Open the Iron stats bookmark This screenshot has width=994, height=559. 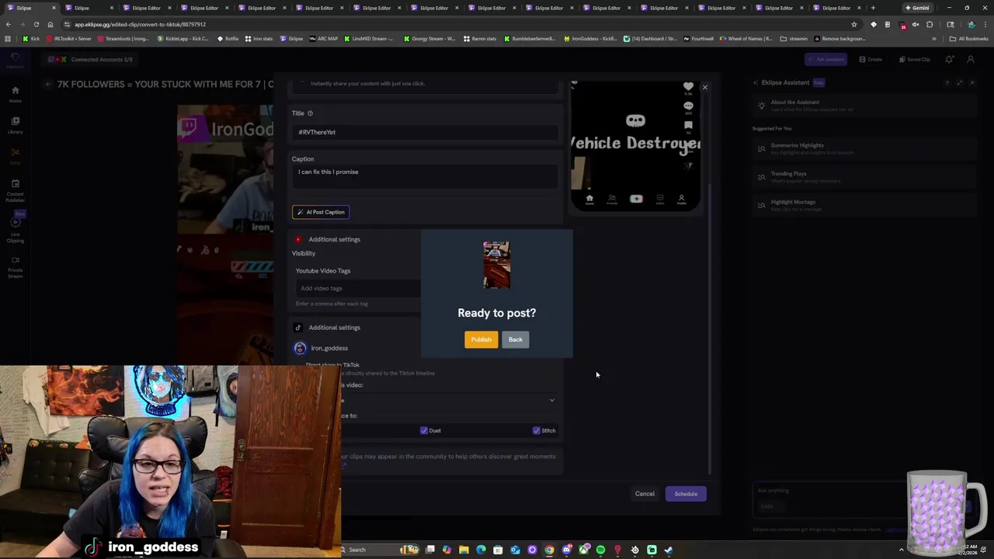click(259, 39)
